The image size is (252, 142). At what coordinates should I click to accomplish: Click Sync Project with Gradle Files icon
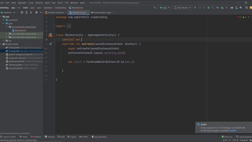(x=232, y=7)
